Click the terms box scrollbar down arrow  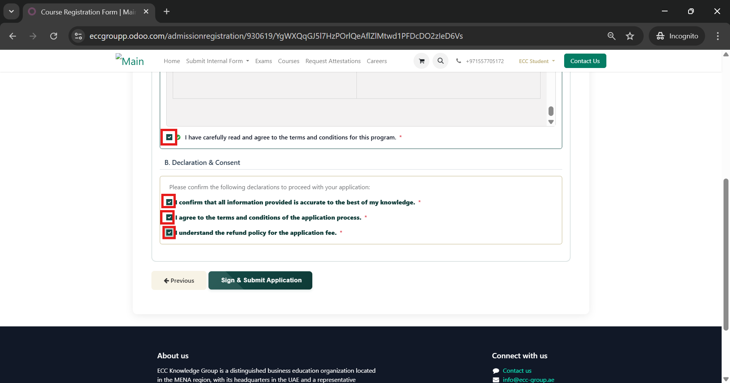tap(551, 122)
